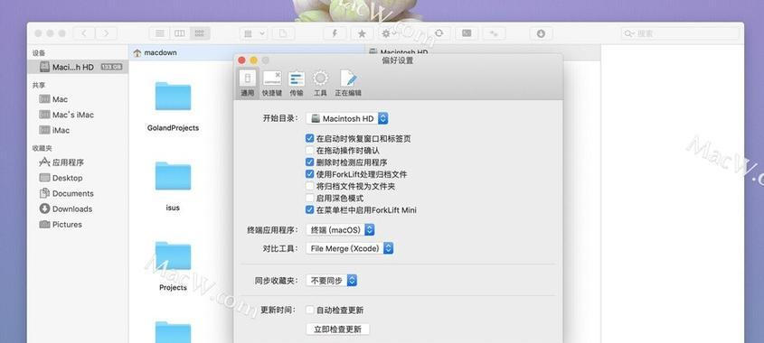Uncheck 在启动时恢复窗口和标签页
764x343 pixels.
(x=310, y=139)
